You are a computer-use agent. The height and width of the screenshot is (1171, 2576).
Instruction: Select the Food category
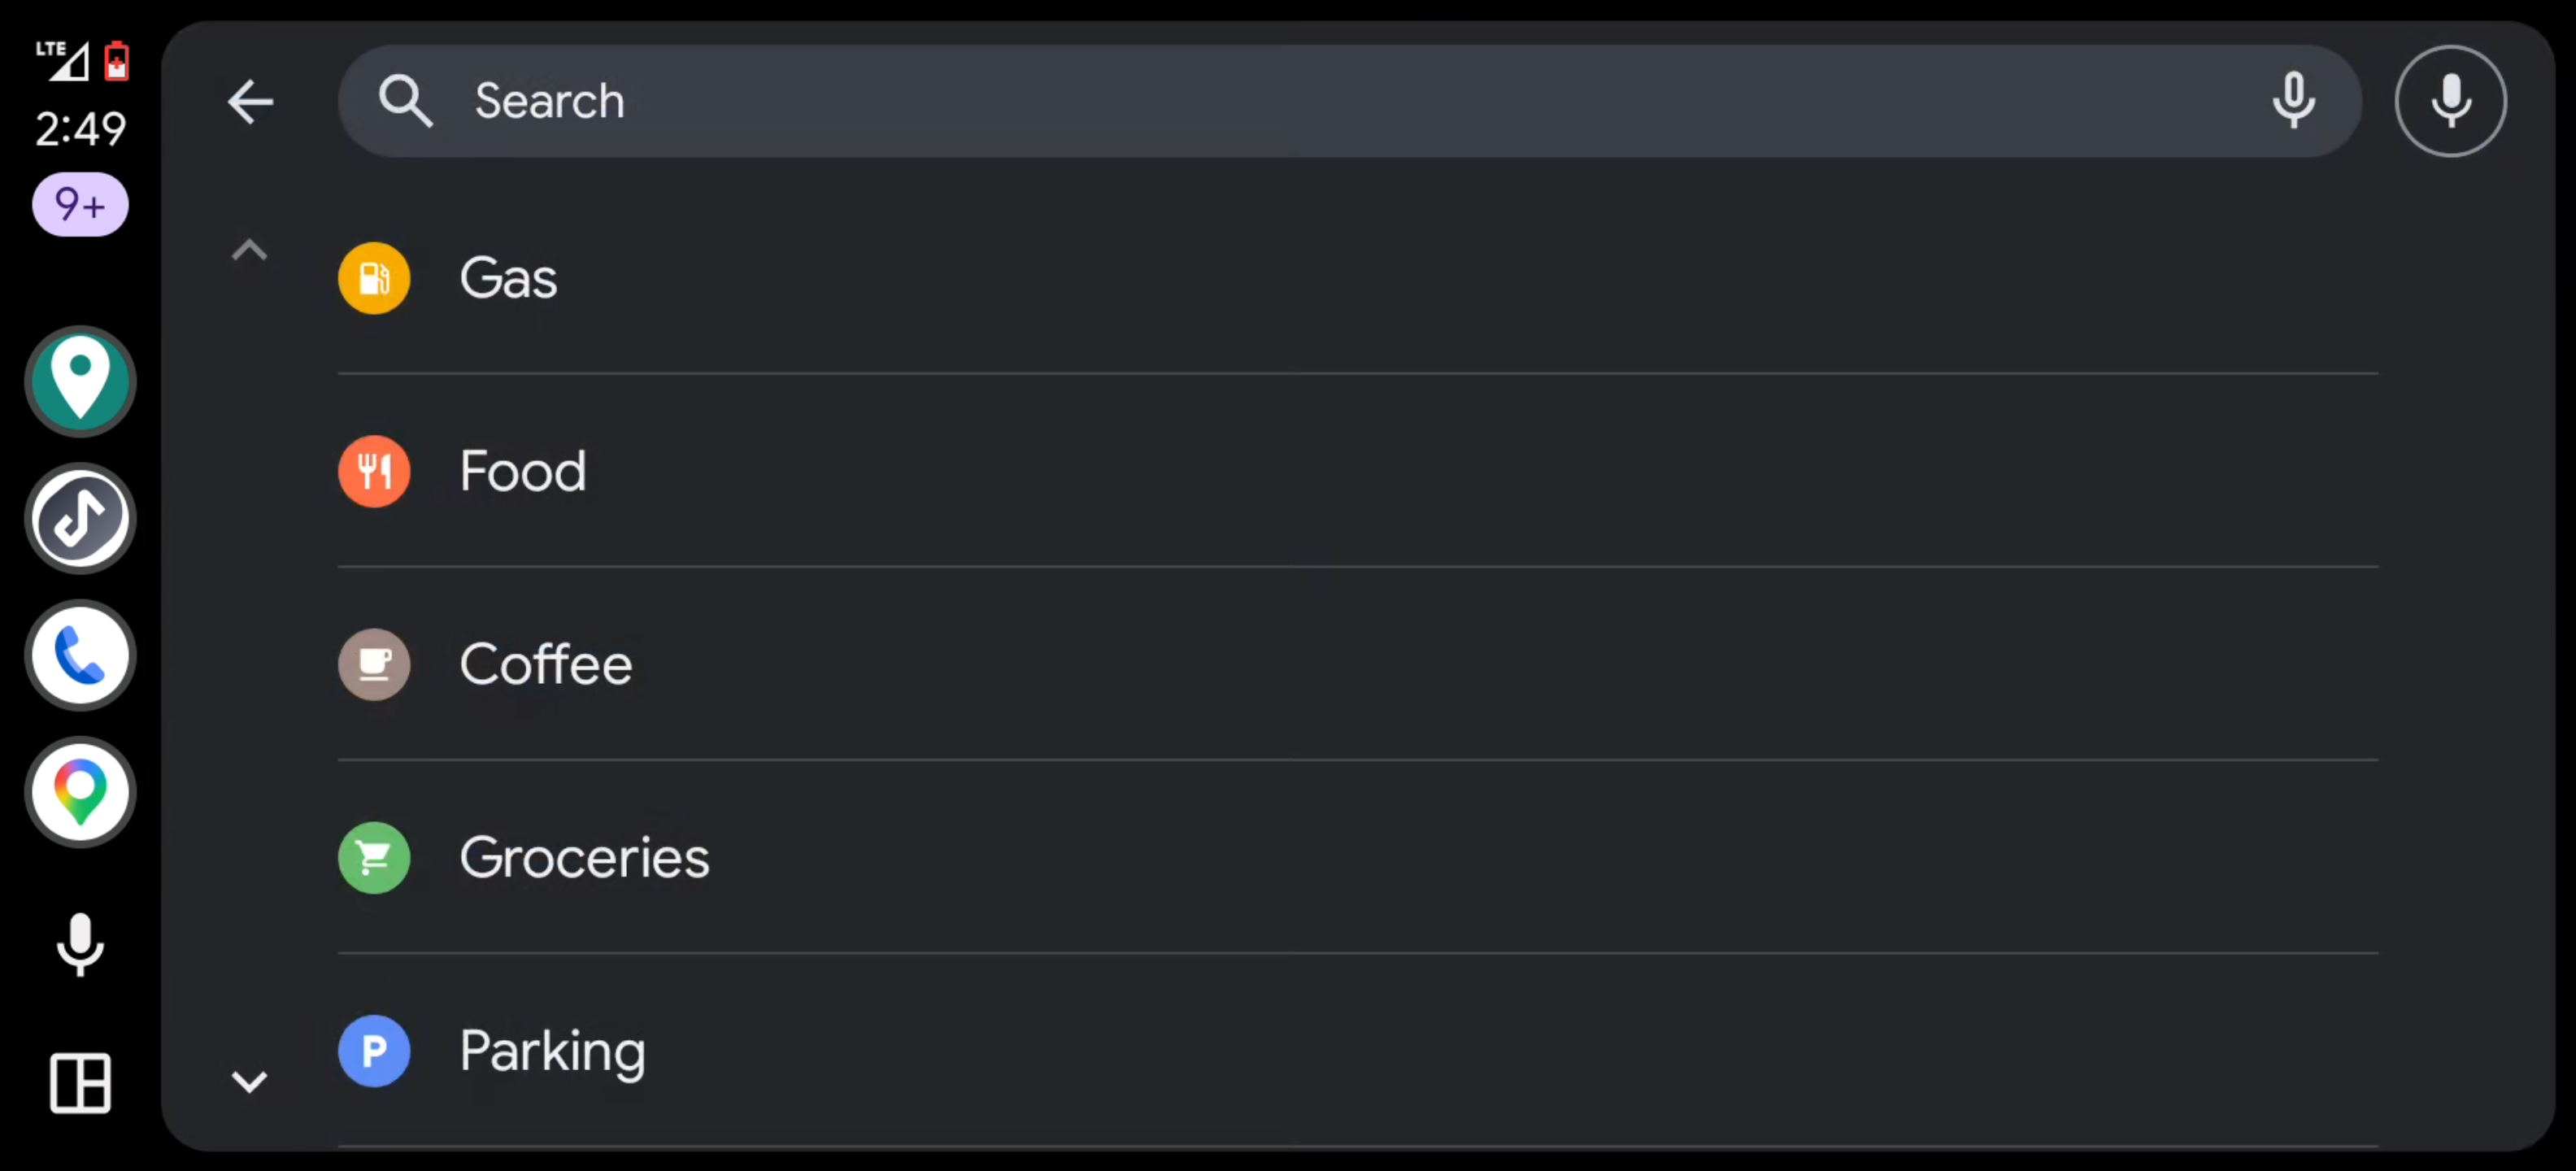(1357, 471)
